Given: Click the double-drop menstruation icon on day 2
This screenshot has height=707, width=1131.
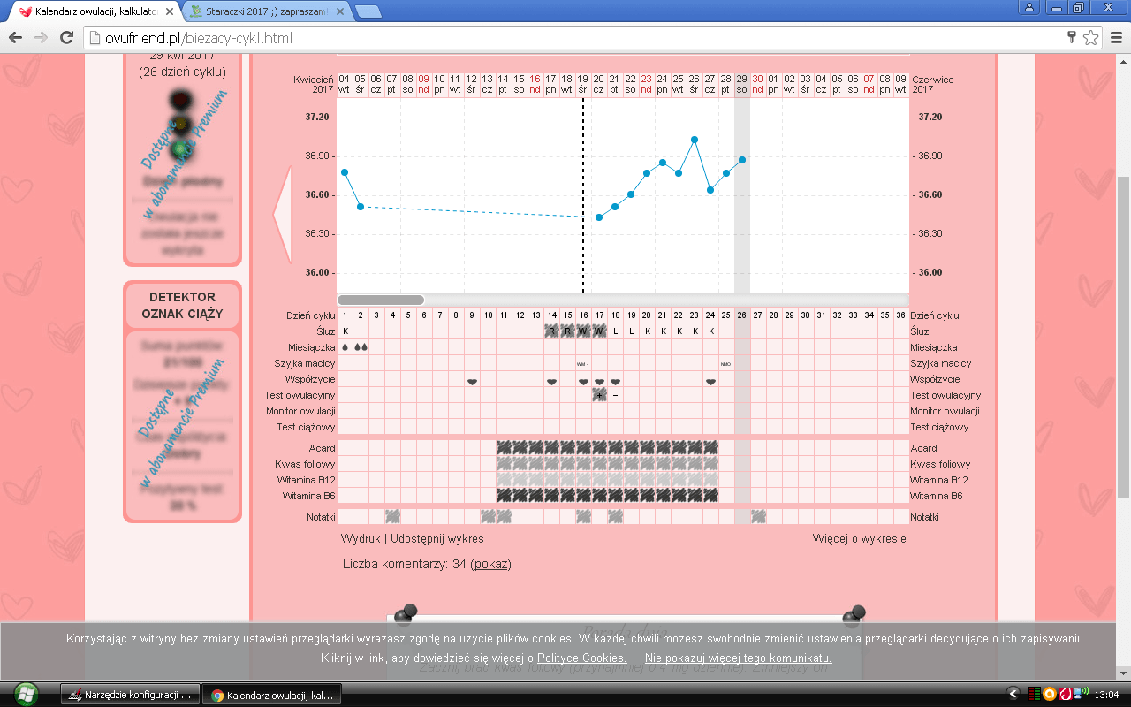Looking at the screenshot, I should pos(361,347).
